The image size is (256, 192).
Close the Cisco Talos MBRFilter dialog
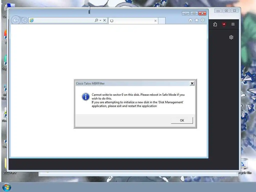tap(192, 83)
